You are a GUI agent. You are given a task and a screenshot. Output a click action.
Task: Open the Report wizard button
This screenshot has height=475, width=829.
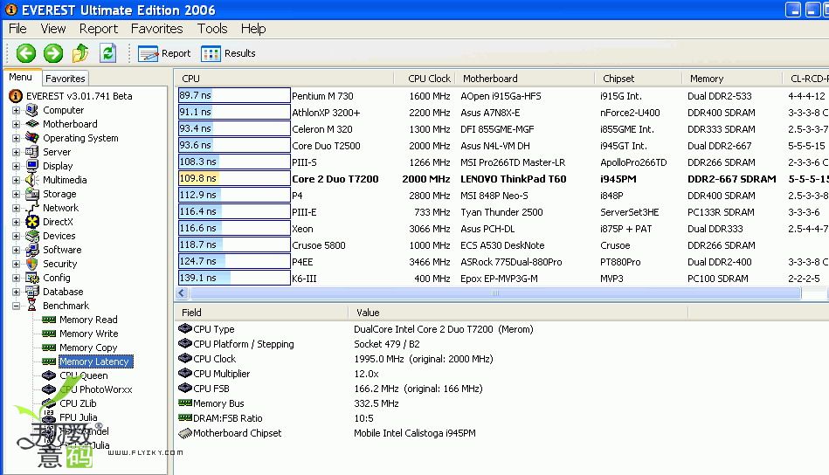(x=164, y=53)
